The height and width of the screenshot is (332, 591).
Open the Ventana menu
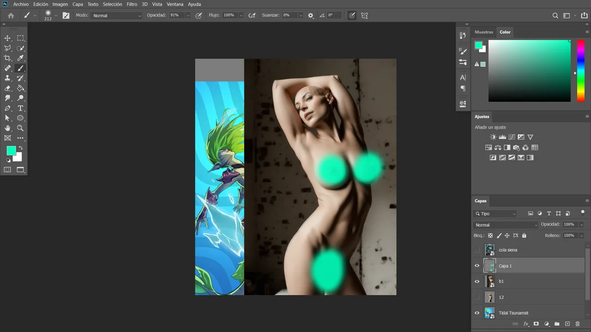175,4
